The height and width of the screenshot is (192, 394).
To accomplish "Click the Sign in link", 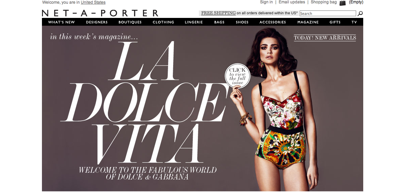I will coord(266,2).
